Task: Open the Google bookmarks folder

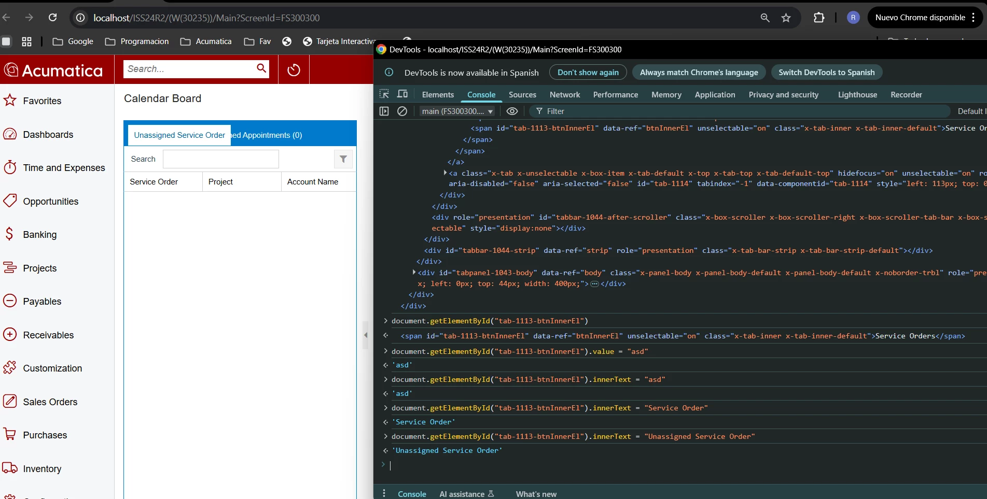Action: (73, 41)
